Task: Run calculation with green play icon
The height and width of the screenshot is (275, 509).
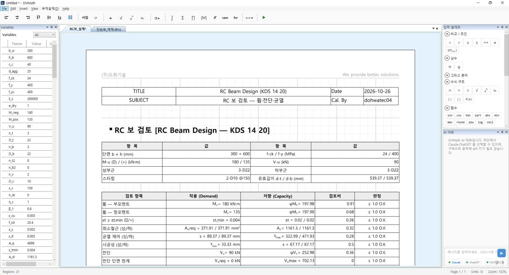Action: 264,18
